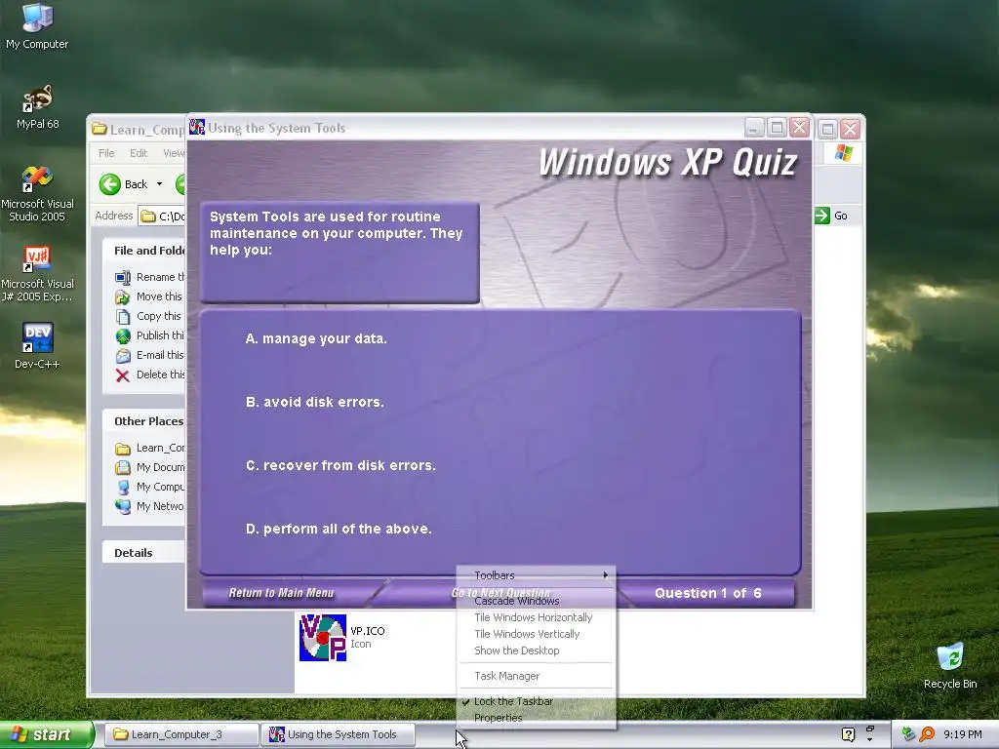Open Learn_Computer folder under Other Places
The image size is (999, 749).
(149, 448)
